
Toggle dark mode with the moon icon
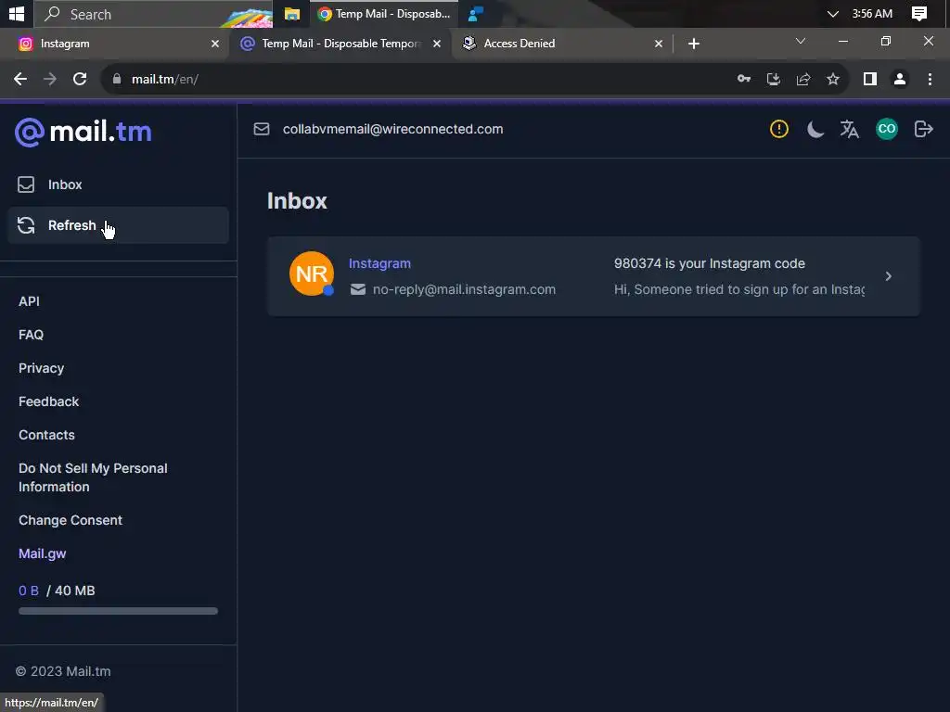(x=815, y=129)
